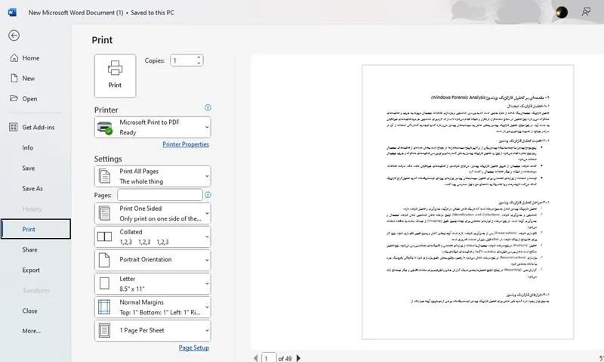
Task: Increase copies with the up stepper arrow
Action: [x=199, y=57]
